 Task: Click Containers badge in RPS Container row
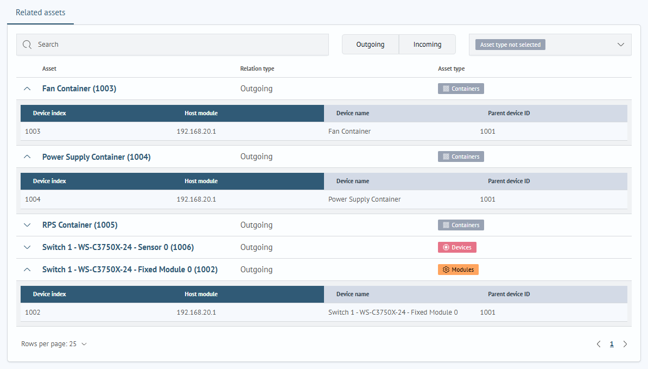461,225
